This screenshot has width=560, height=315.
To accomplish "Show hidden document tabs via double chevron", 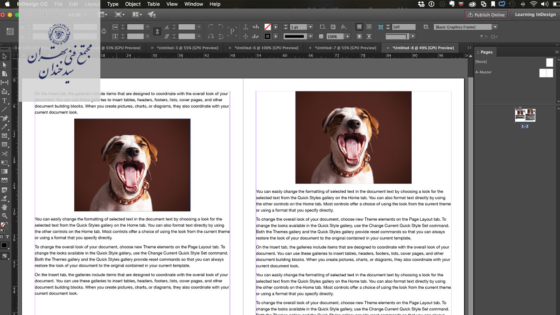I will click(x=469, y=48).
